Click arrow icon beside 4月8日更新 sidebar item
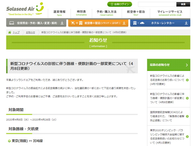This screenshot has width=195, height=146. pos(187,98)
